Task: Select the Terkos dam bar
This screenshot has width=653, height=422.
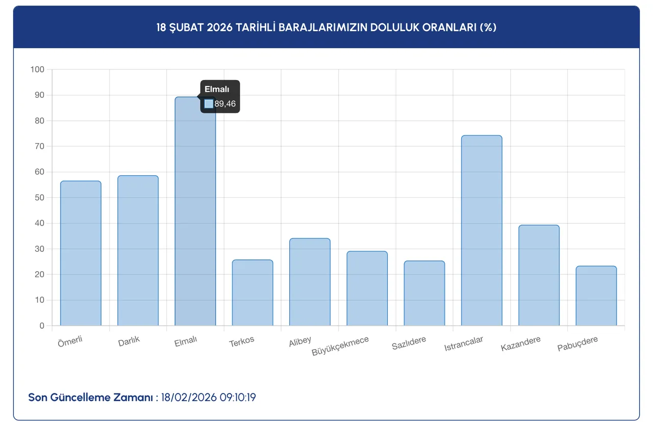Action: pos(252,293)
